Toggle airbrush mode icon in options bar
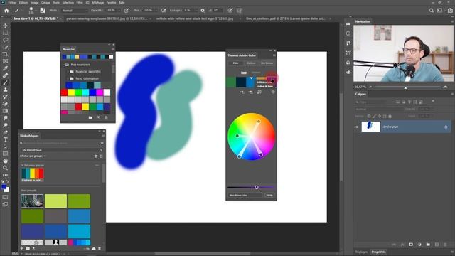This screenshot has height=256, width=455. pyautogui.click(x=164, y=11)
